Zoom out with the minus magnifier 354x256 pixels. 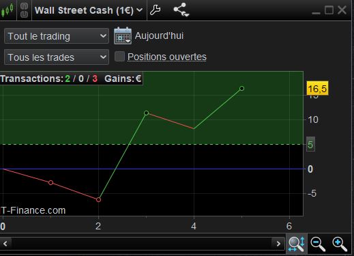coord(318,244)
